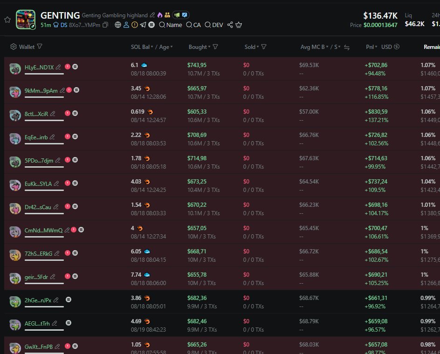Open wallet 9kMm...9pAm
Image resolution: width=440 pixels, height=354 pixels.
pyautogui.click(x=41, y=91)
